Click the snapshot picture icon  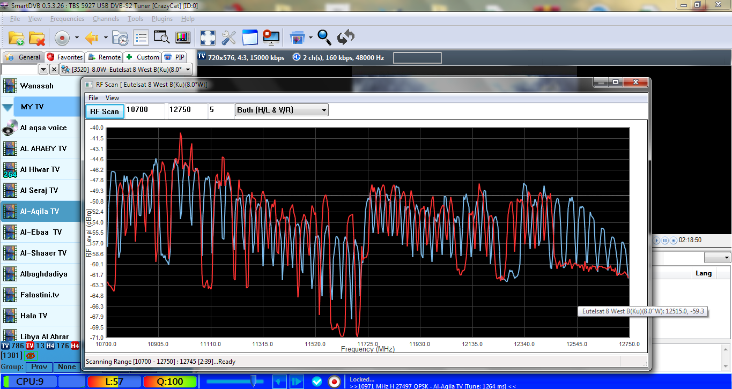coord(297,38)
